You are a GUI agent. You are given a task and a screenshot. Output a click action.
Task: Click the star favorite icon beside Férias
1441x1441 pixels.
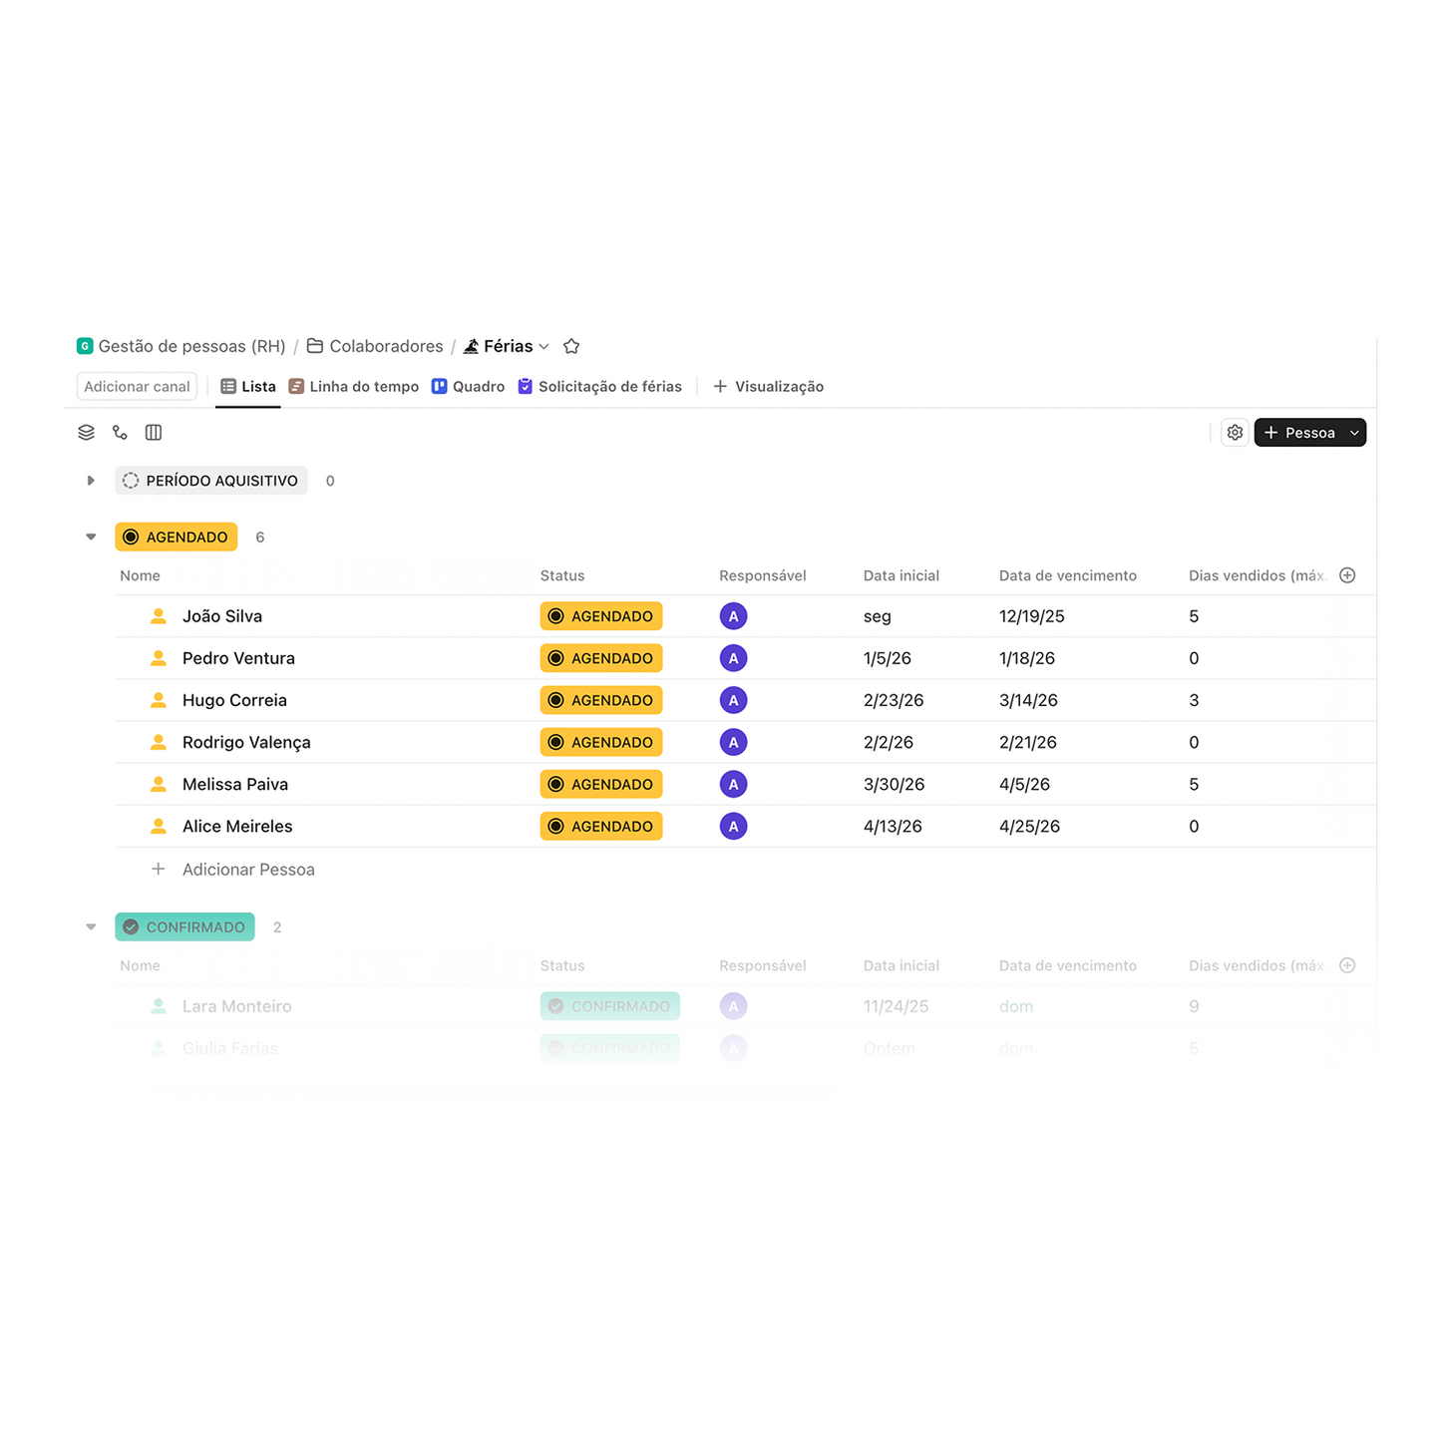571,346
